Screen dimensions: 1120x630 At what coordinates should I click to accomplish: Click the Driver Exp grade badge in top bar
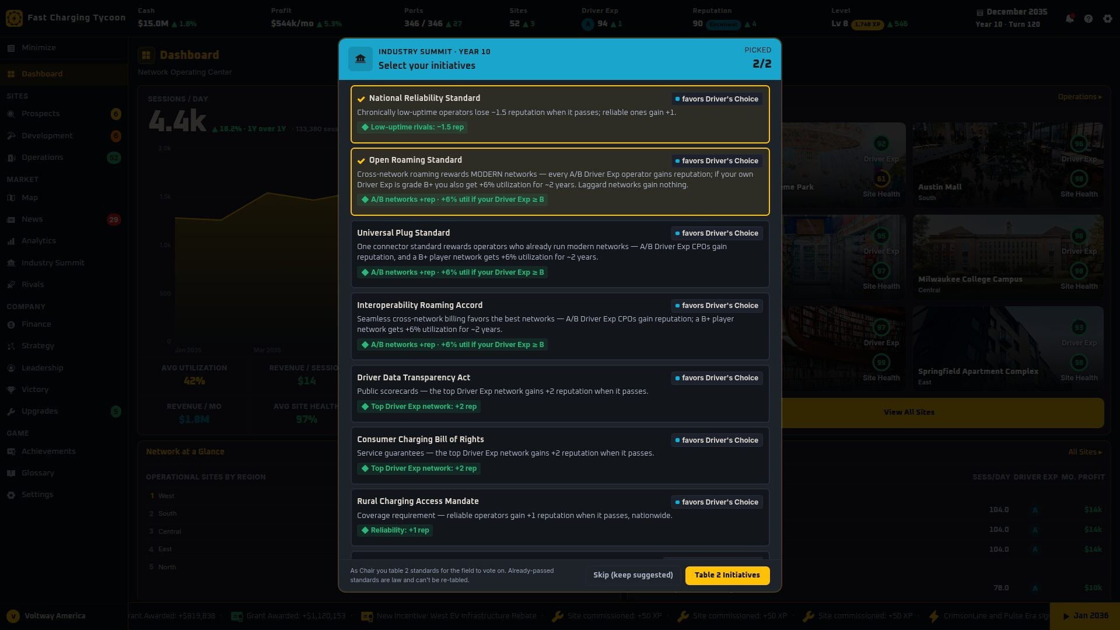click(x=587, y=24)
